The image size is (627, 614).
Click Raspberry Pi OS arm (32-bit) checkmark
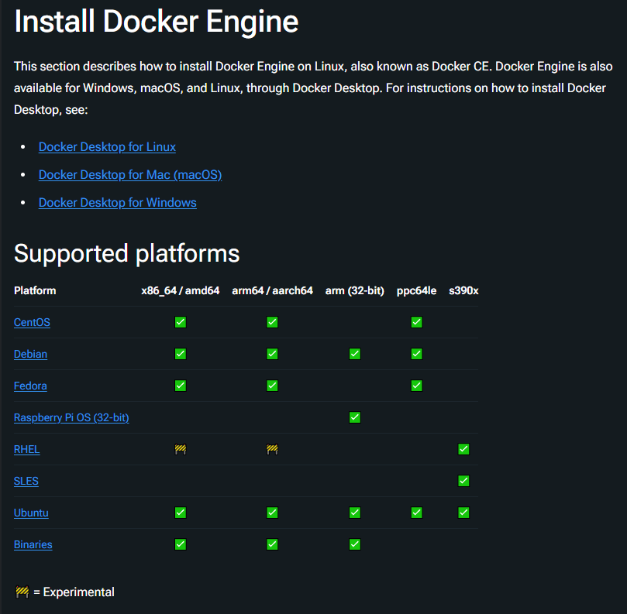pyautogui.click(x=355, y=417)
